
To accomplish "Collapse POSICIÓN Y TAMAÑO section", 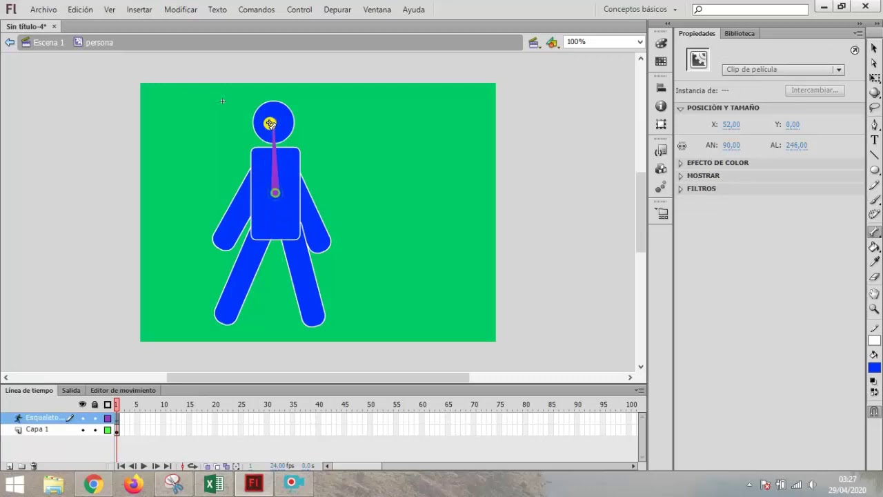I will click(x=680, y=108).
